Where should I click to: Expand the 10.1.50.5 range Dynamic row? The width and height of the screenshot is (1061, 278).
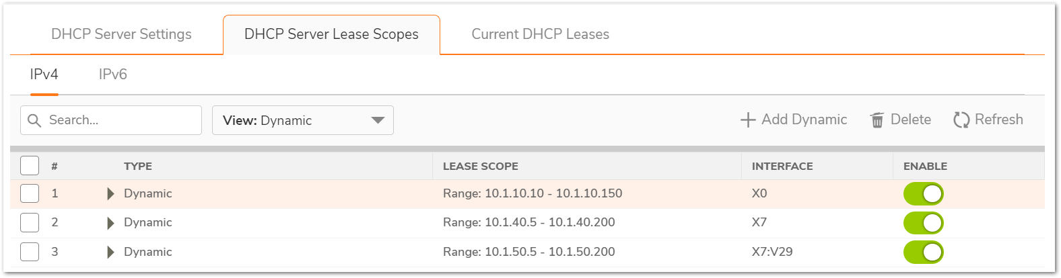click(x=111, y=252)
